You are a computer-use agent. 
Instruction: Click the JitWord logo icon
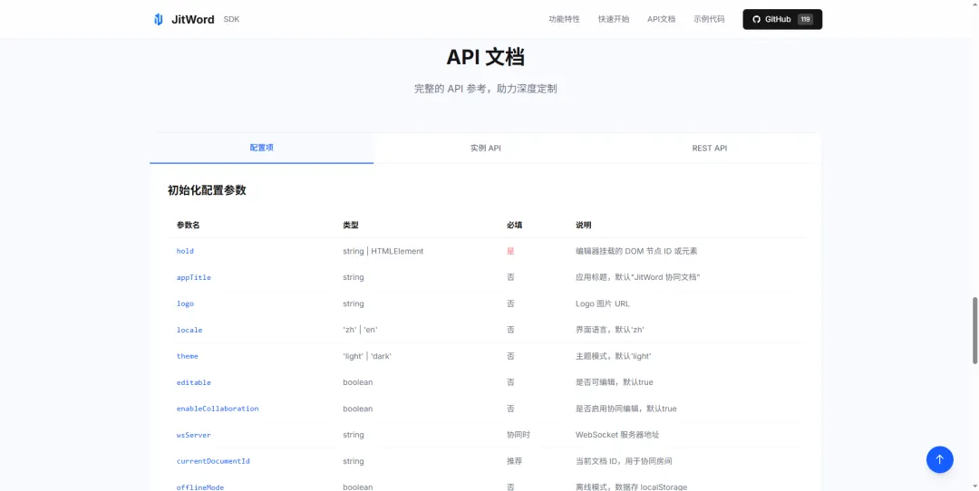(159, 19)
